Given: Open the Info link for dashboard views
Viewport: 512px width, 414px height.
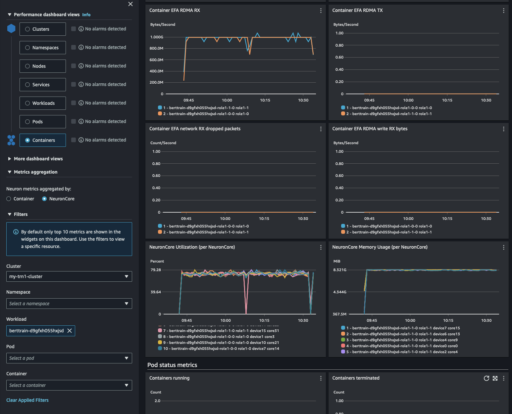Looking at the screenshot, I should (x=86, y=15).
